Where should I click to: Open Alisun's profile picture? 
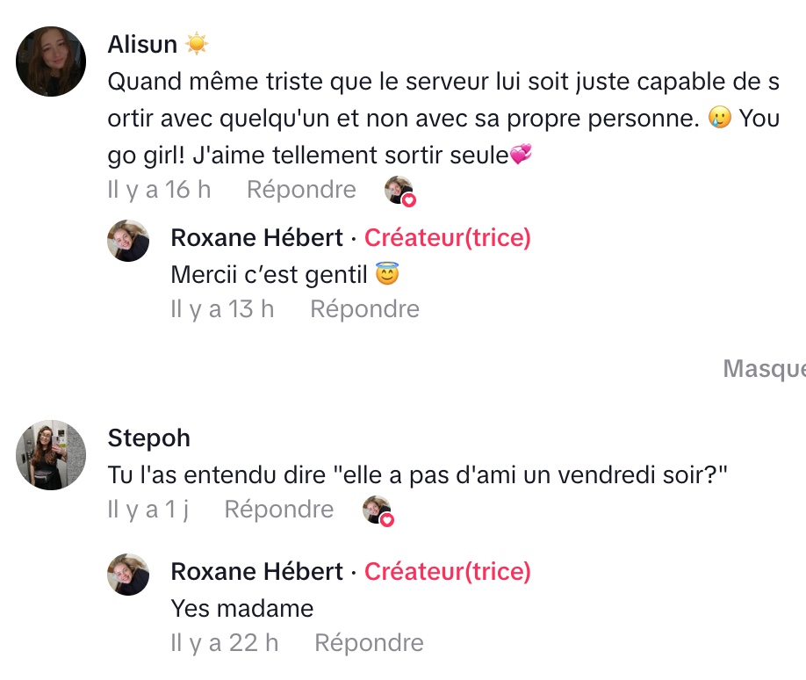tap(51, 61)
